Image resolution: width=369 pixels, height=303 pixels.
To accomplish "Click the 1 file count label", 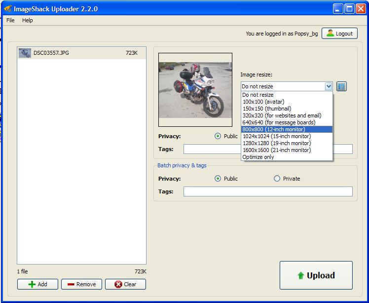I will pos(22,271).
